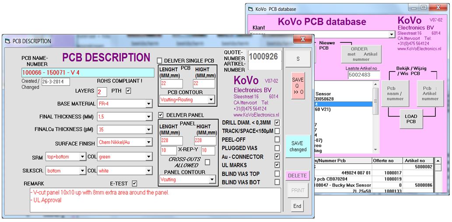This screenshot has width=452, height=222.
Task: Click the S button
Action: point(298,59)
